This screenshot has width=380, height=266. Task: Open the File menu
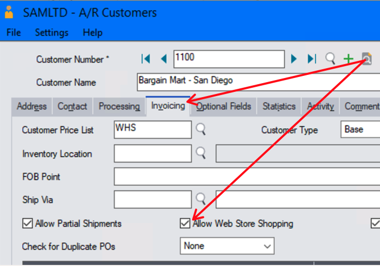point(13,33)
